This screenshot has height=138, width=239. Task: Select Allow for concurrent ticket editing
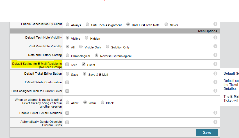(67, 102)
